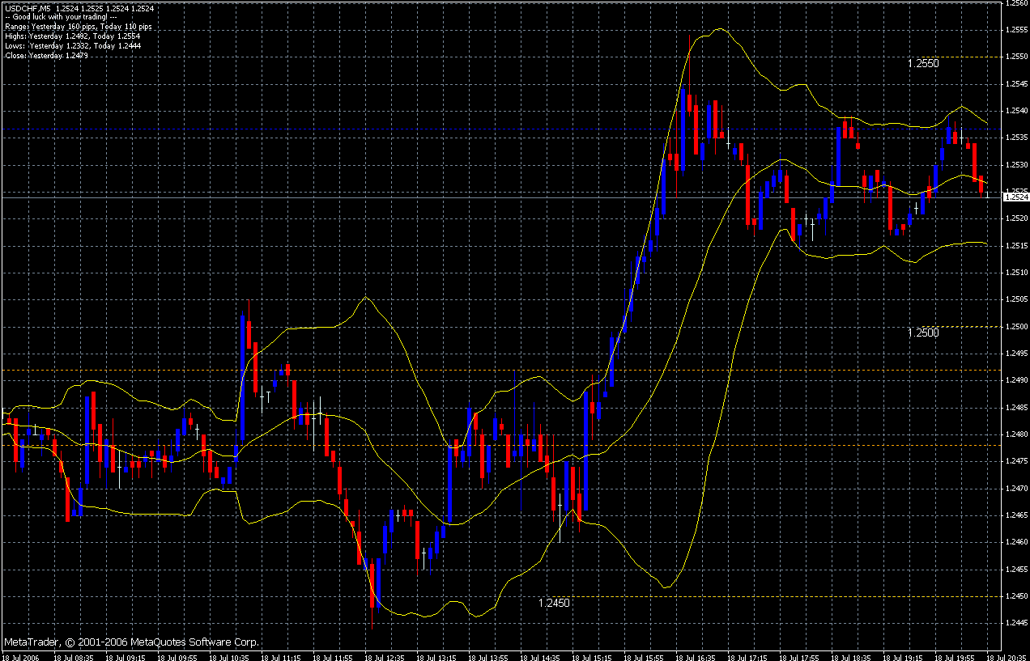Select the "Good luck with your trading!" line

(61, 17)
